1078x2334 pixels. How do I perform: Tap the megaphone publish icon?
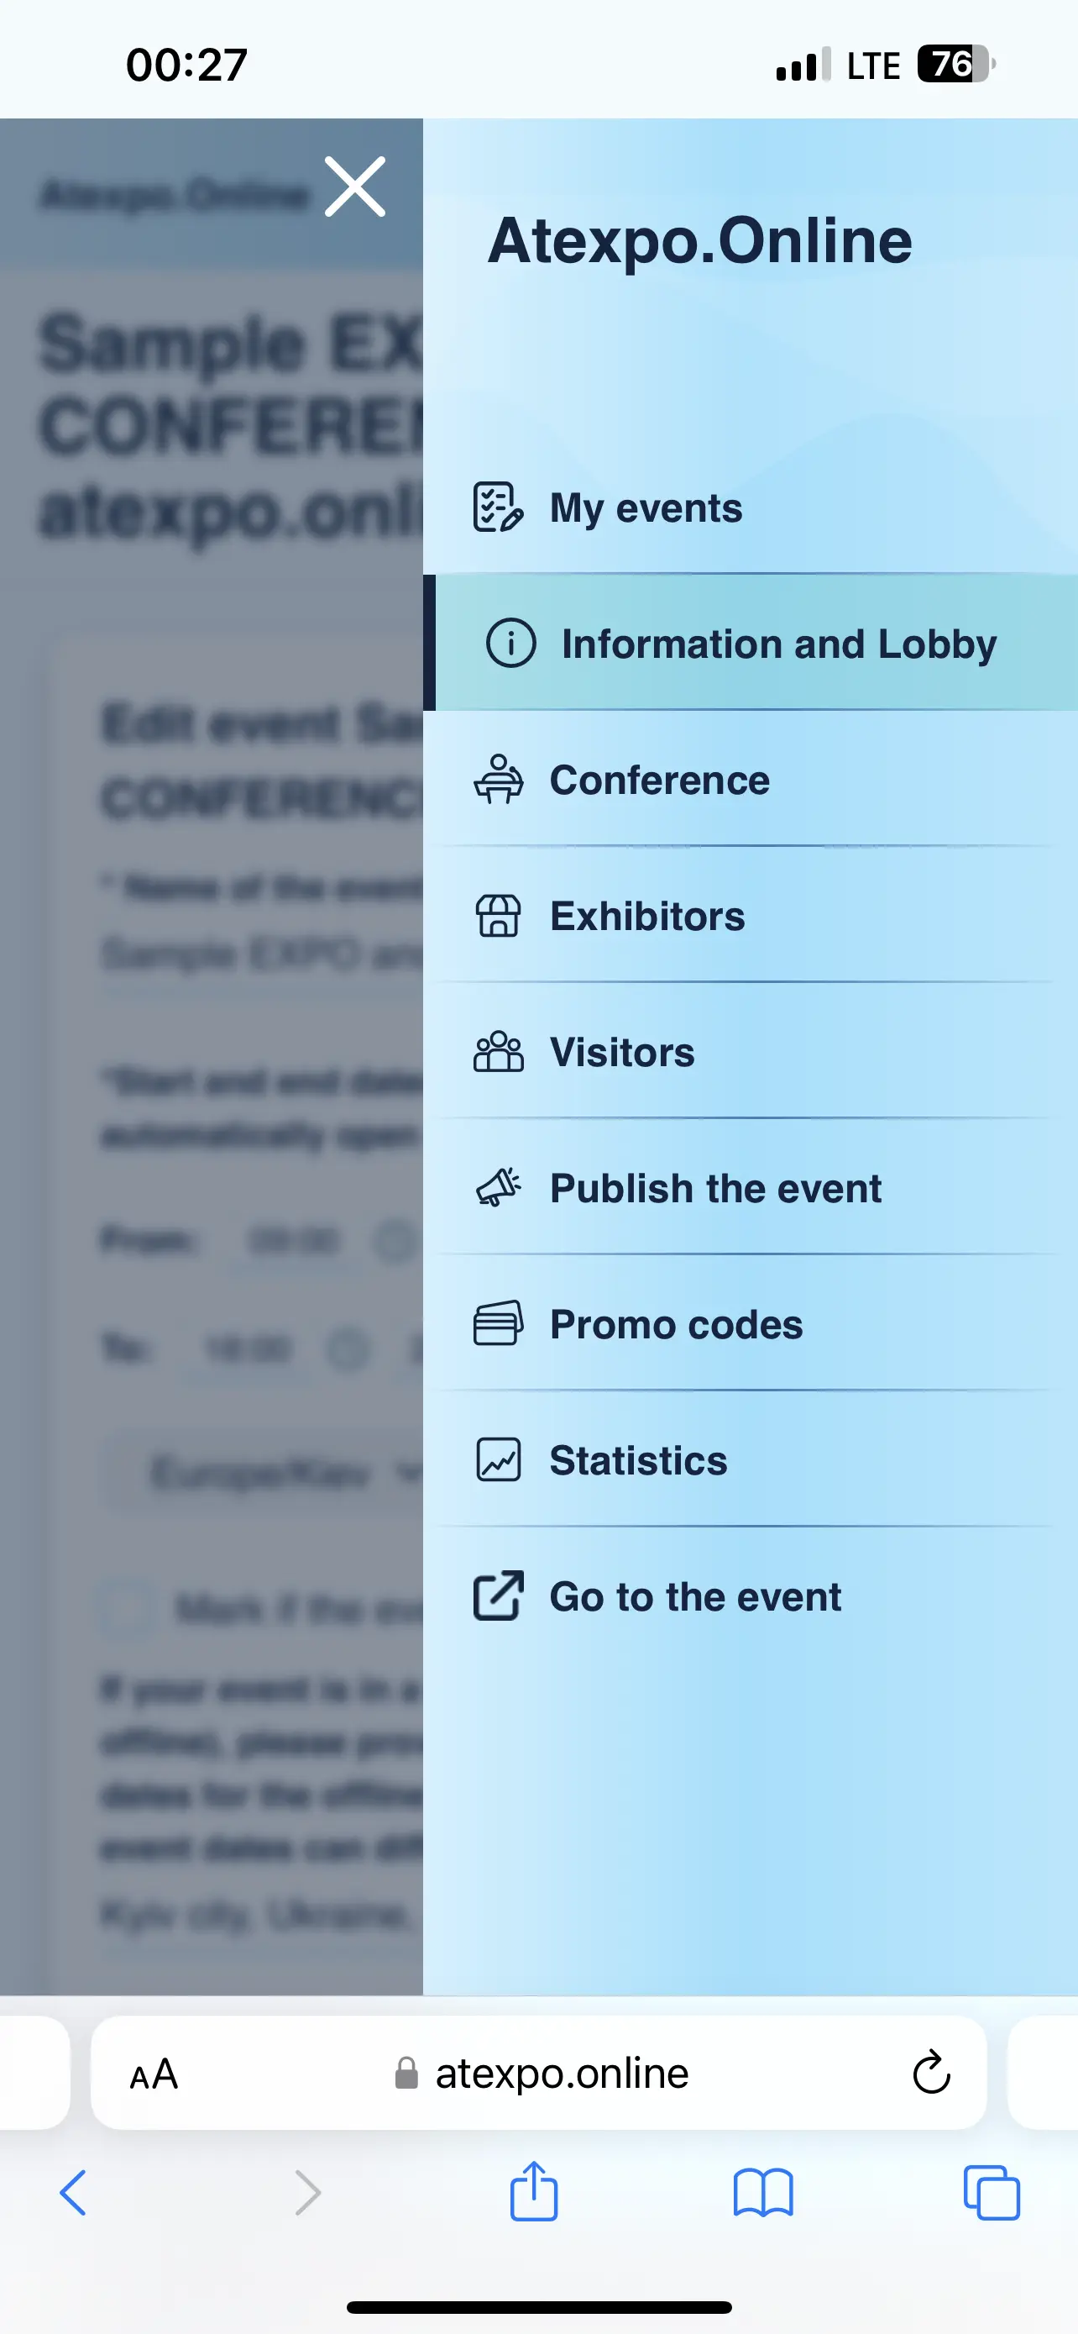[498, 1188]
